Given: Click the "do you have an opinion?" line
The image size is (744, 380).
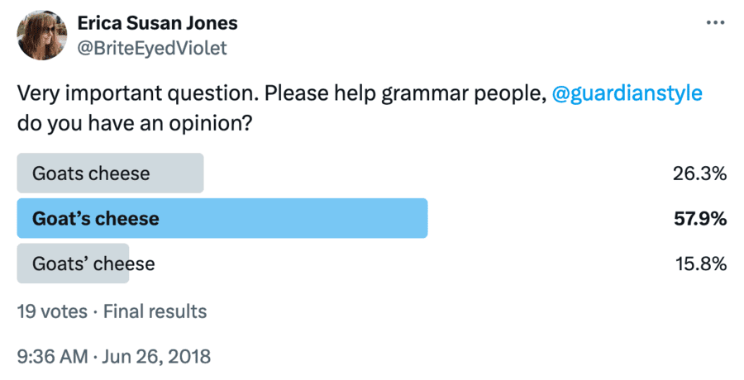Looking at the screenshot, I should (135, 126).
